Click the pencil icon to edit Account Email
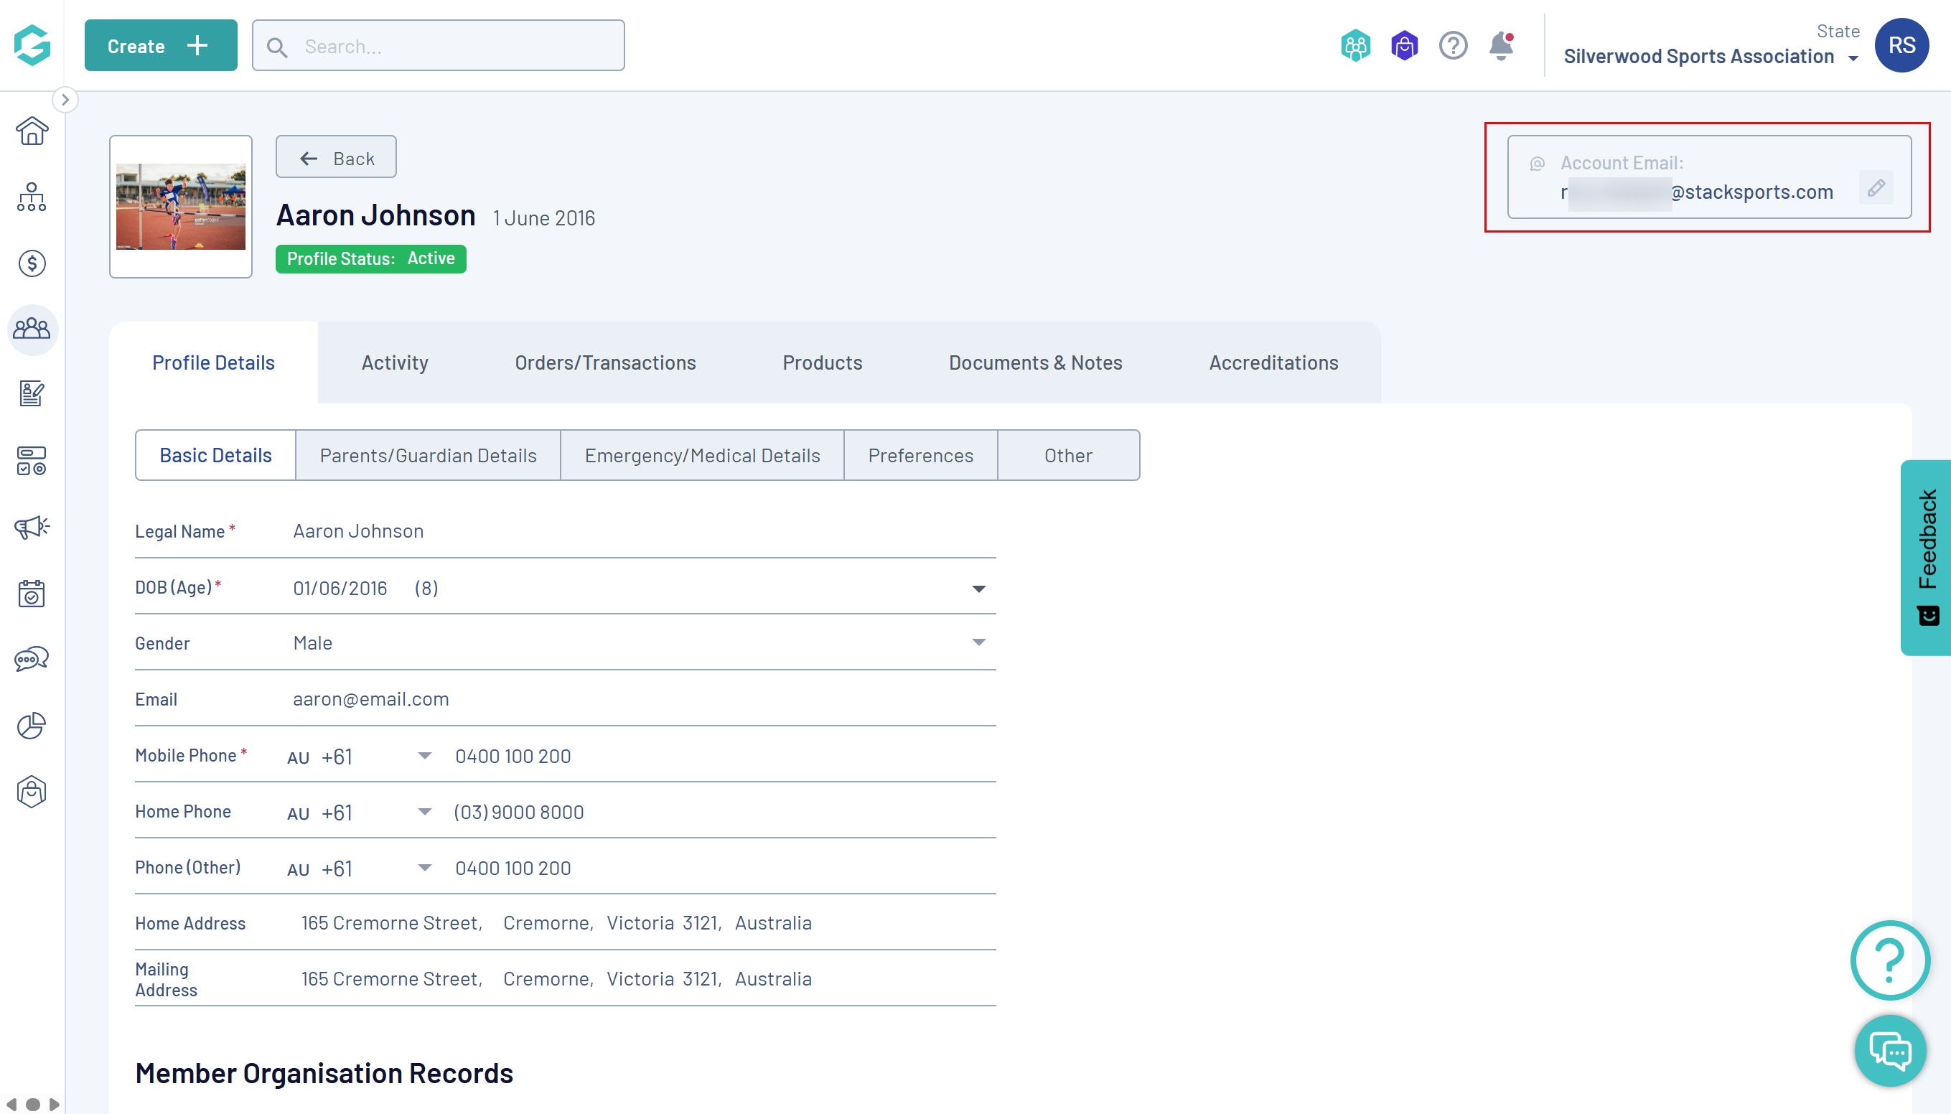 click(x=1876, y=187)
